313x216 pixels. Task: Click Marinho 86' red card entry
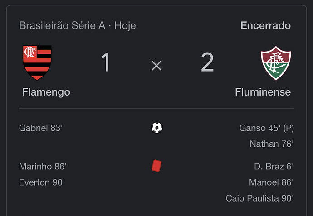tap(43, 166)
